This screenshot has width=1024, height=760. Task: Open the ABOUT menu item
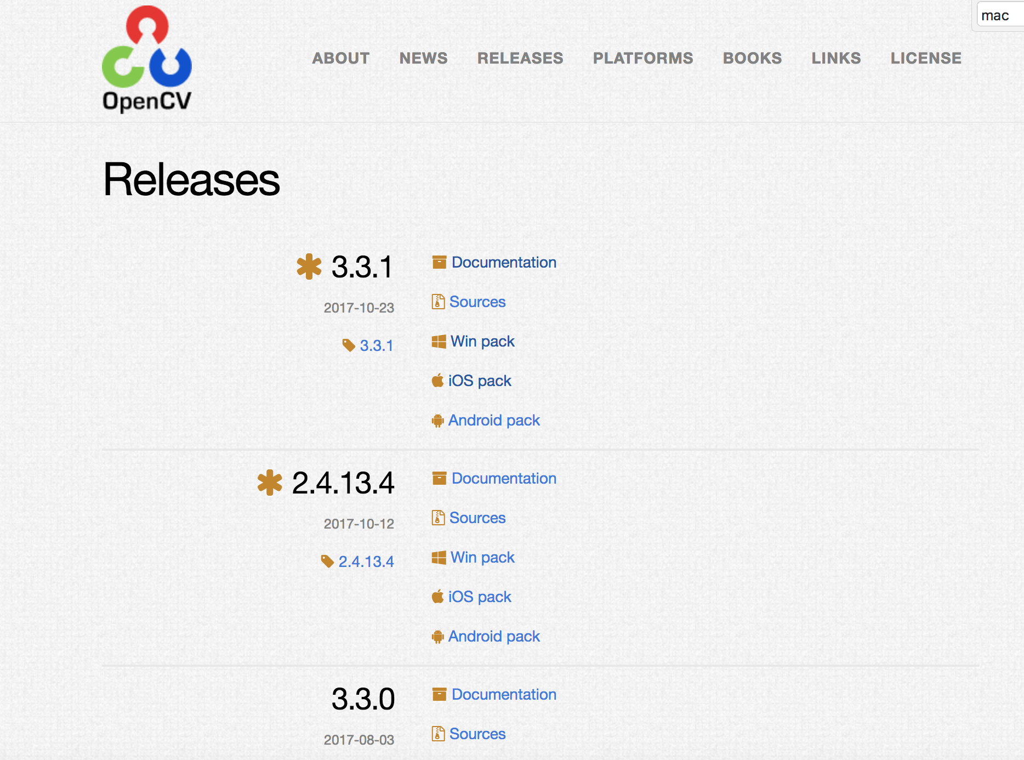click(341, 58)
